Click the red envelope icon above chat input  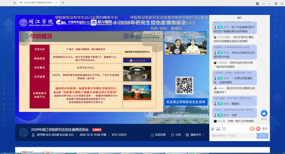pos(258,129)
